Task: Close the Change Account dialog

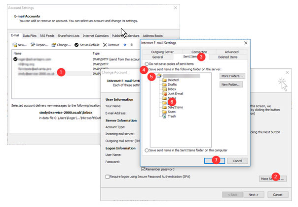Action: coord(287,72)
